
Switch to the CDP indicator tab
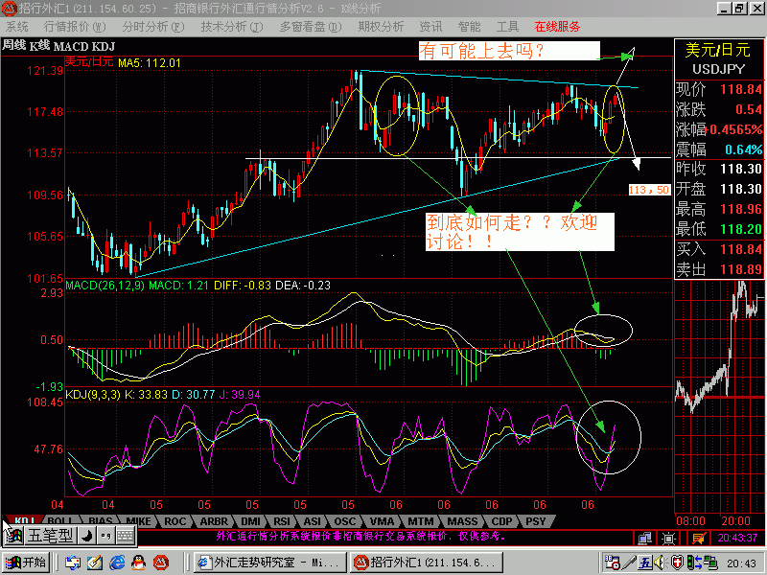point(501,521)
